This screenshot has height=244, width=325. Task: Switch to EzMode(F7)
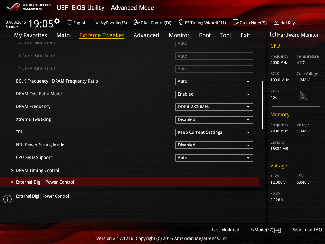coord(266,230)
